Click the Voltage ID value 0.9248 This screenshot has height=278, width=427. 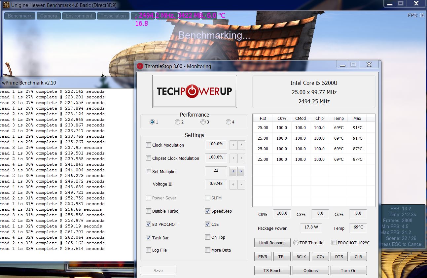pos(216,184)
